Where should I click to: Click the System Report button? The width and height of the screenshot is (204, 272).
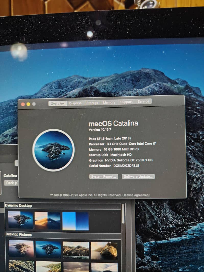(104, 177)
